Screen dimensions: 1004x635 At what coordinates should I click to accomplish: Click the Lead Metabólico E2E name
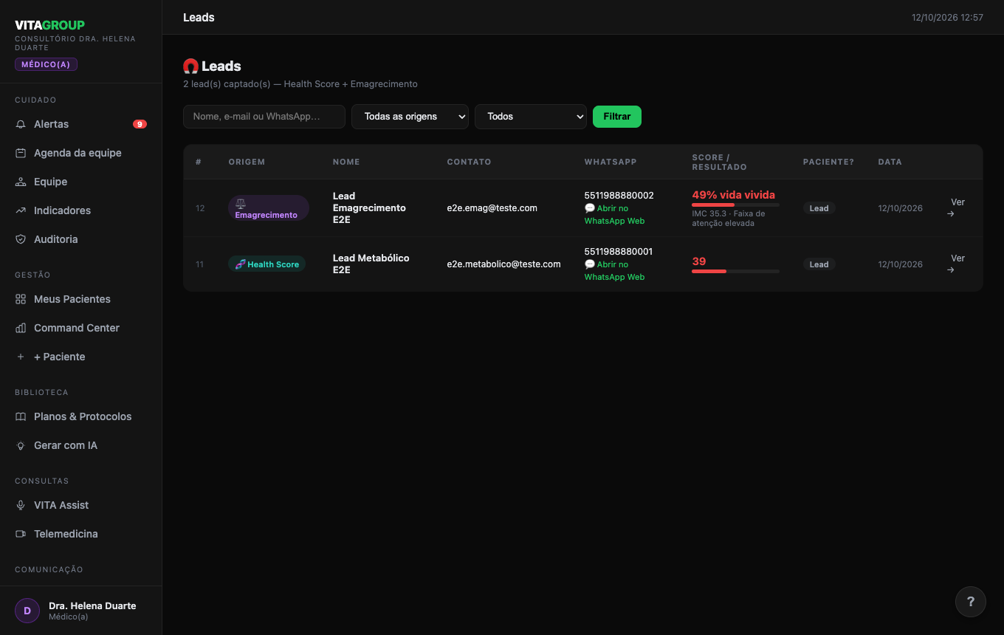(371, 264)
